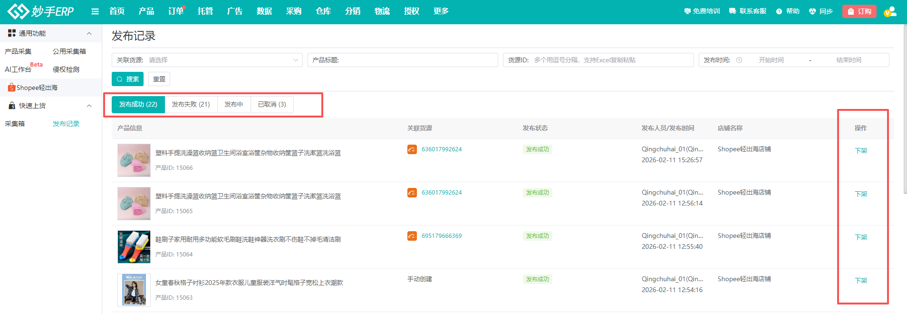Viewport: 907px width, 314px height.
Task: Click 1688 source icon for 695179666369
Action: (x=412, y=236)
